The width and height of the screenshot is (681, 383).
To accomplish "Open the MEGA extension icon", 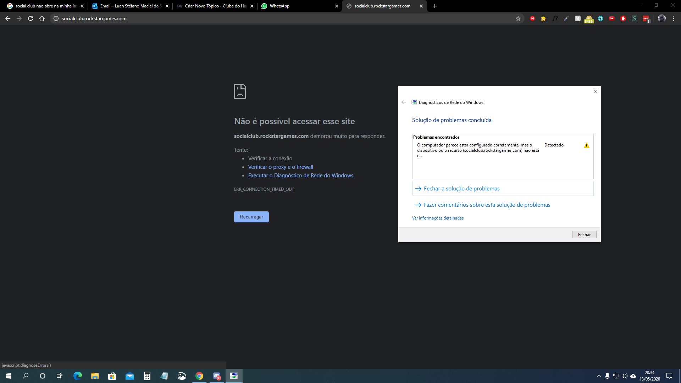I will (x=532, y=18).
